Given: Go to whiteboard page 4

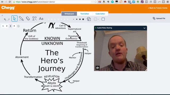Looking at the screenshot, I should point(14,26).
